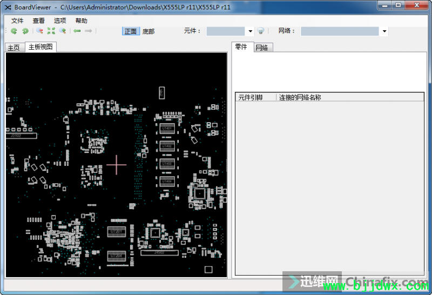Click the zoom out magnifier icon

(x=39, y=31)
